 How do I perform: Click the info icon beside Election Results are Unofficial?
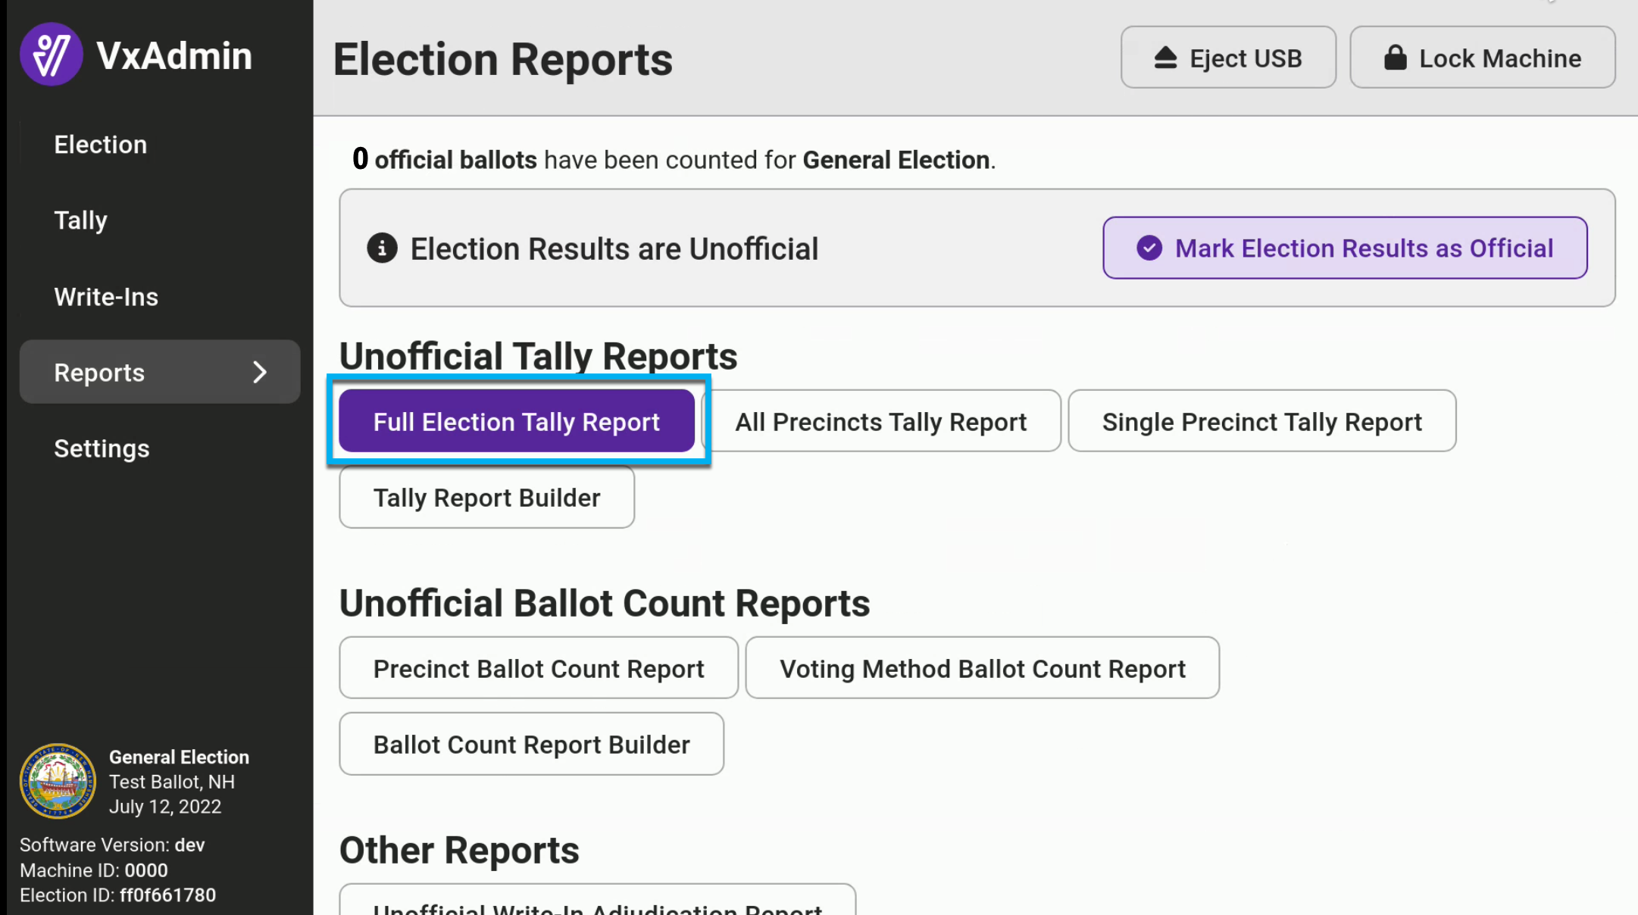pyautogui.click(x=382, y=248)
